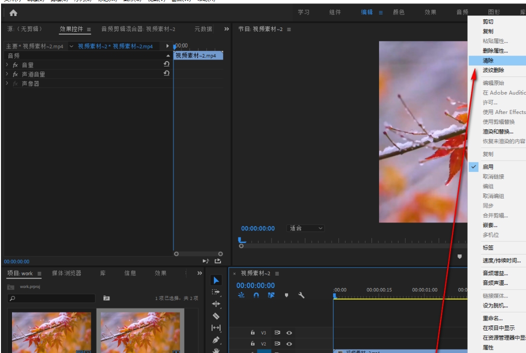The image size is (526, 353).
Task: Open the 视频素材~2 timeline panel menu
Action: (x=277, y=273)
